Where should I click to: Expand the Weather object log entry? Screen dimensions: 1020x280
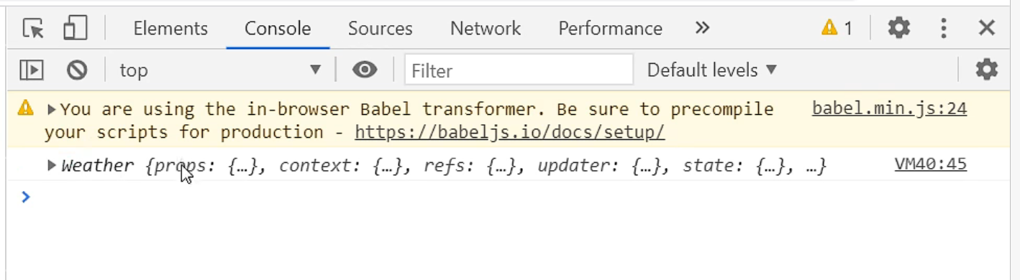(x=52, y=165)
